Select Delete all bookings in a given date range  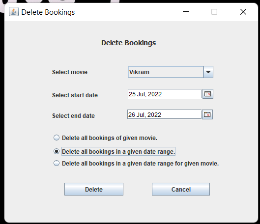coord(114,151)
